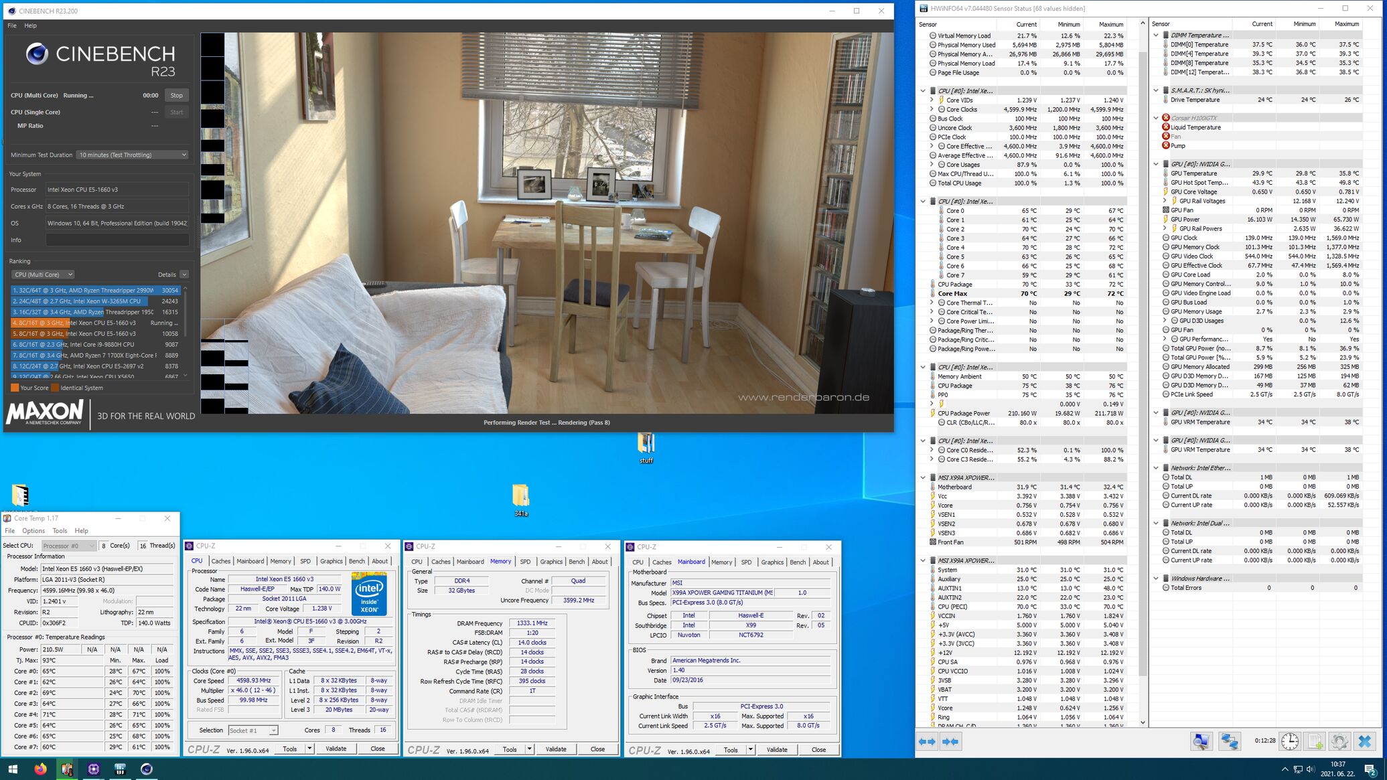Open the notification center icon
Viewport: 1387px width, 780px height.
click(1370, 769)
